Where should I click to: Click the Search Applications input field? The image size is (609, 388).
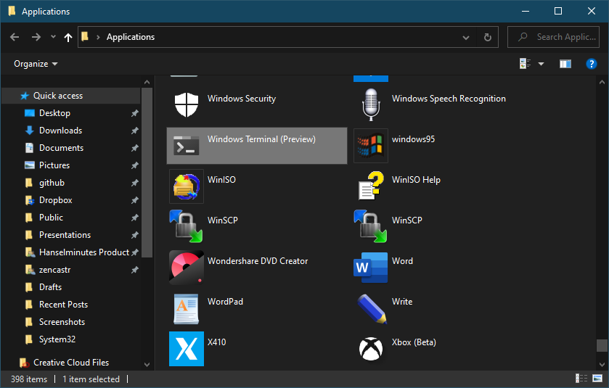tap(553, 37)
